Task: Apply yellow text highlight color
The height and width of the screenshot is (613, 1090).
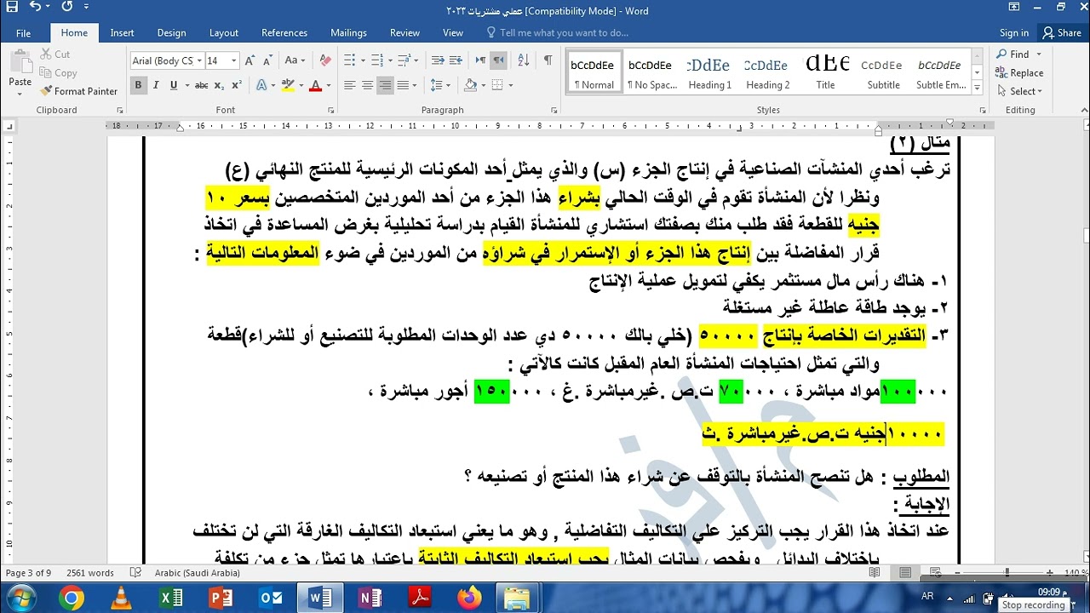Action: click(286, 85)
